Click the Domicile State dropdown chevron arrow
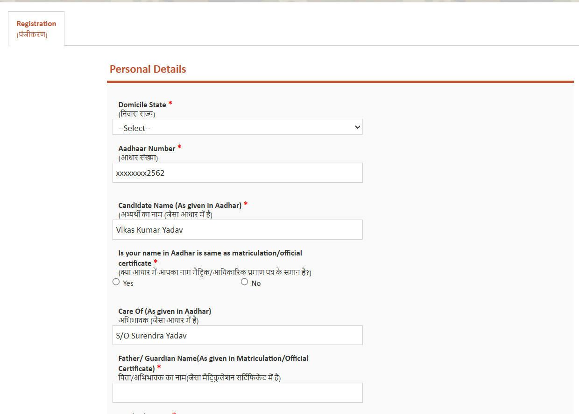Image resolution: width=579 pixels, height=414 pixels. (357, 127)
